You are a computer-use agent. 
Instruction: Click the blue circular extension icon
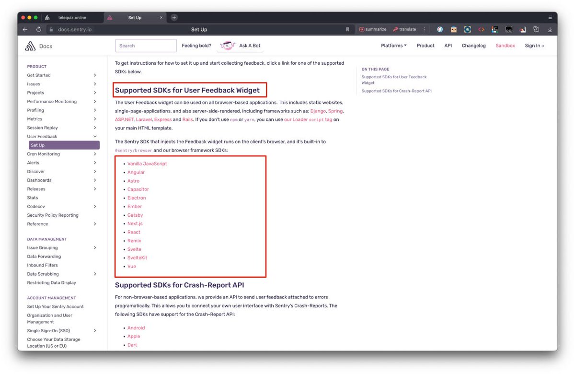[440, 29]
